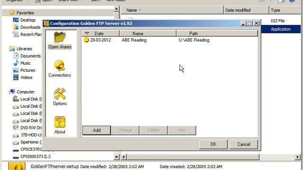
Task: Select the DIZ File type row in Explorer
Action: pos(277,21)
